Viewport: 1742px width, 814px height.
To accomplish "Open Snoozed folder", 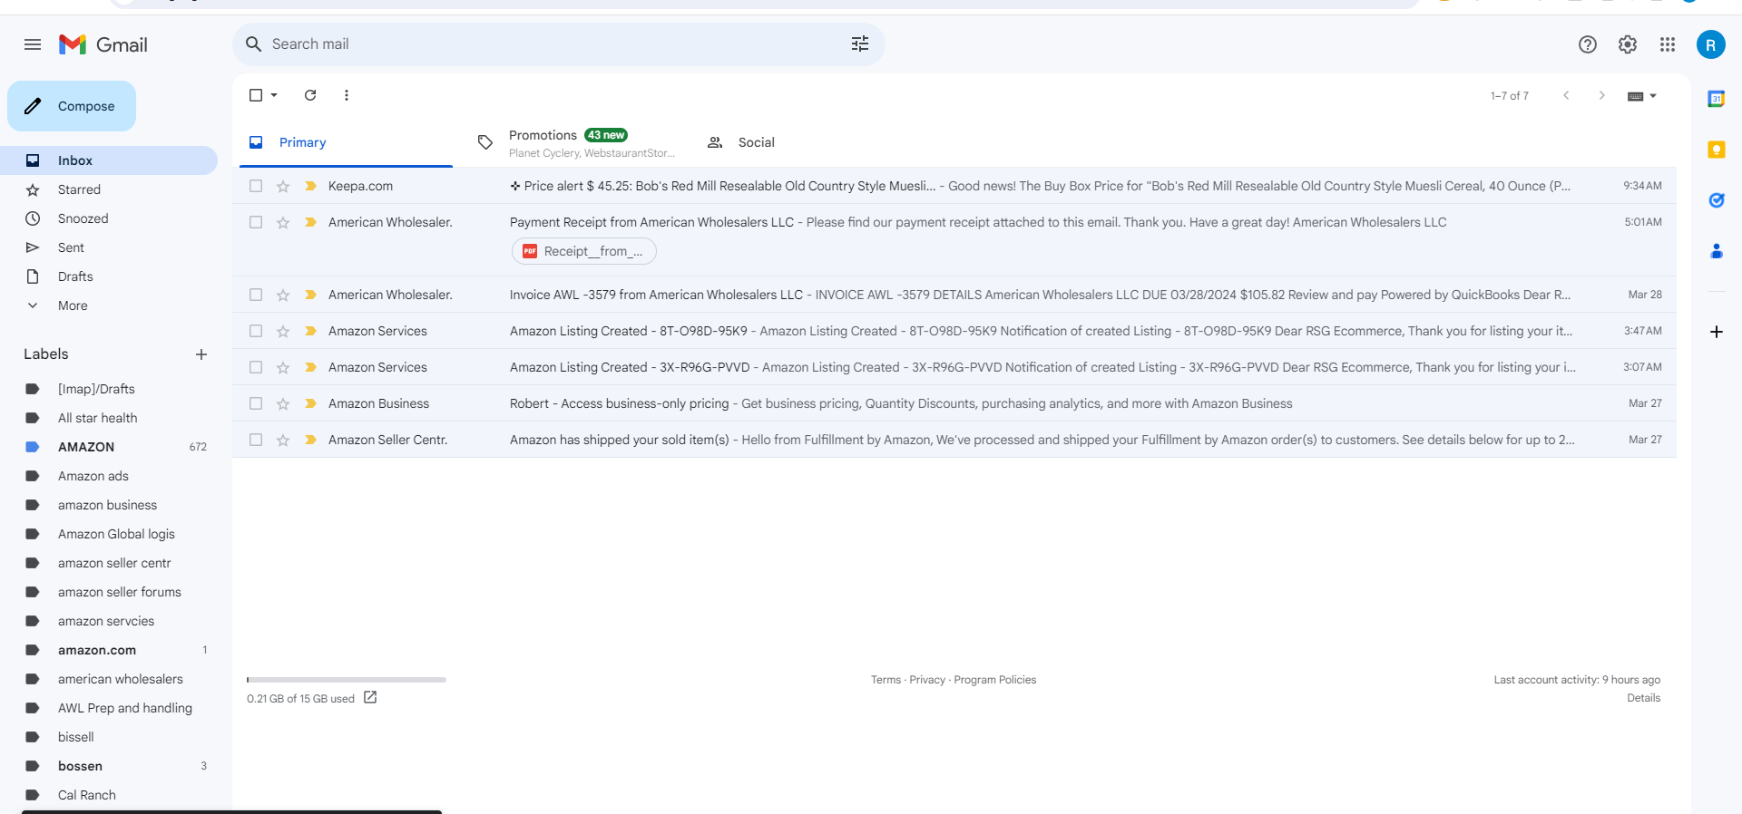I will pos(109,218).
